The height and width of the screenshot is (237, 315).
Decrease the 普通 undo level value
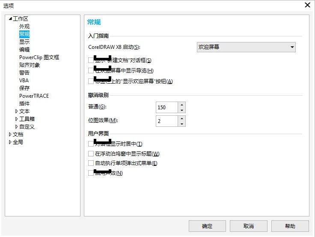point(181,110)
